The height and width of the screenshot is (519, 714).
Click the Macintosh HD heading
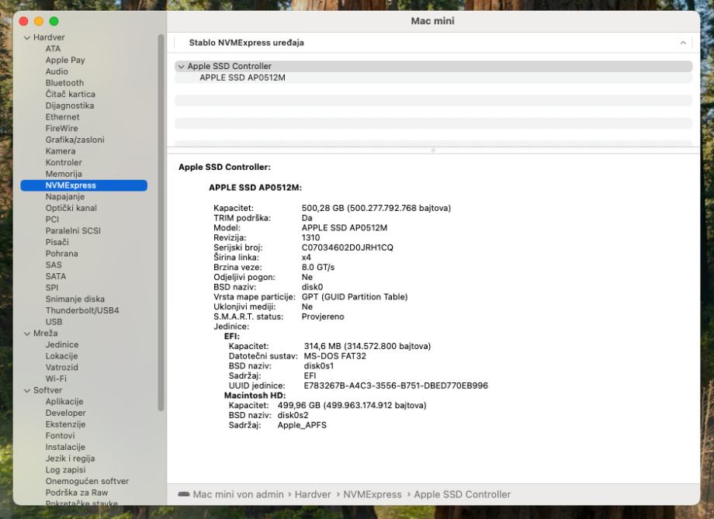[x=255, y=396]
